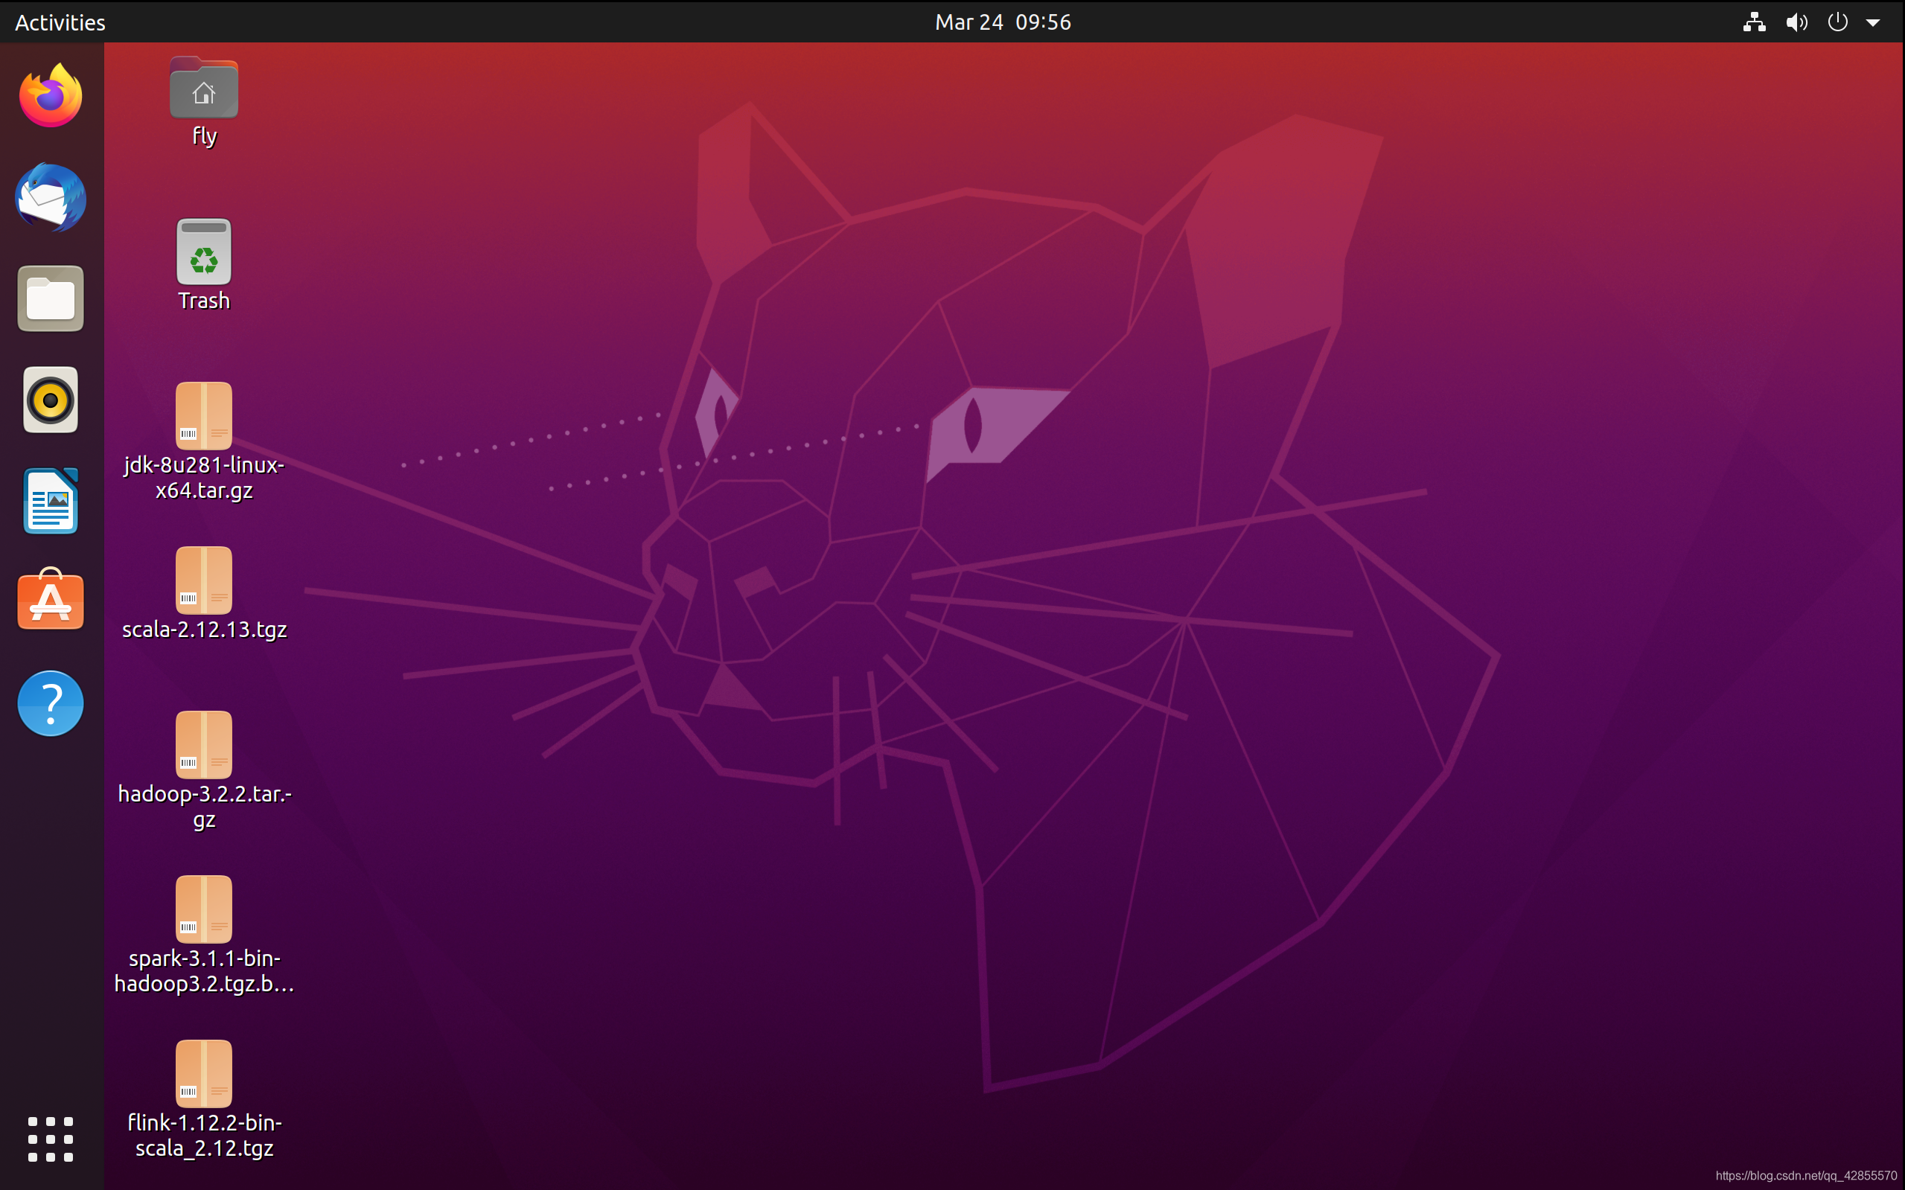The height and width of the screenshot is (1190, 1905).
Task: Click the wired network status icon
Action: [1754, 22]
